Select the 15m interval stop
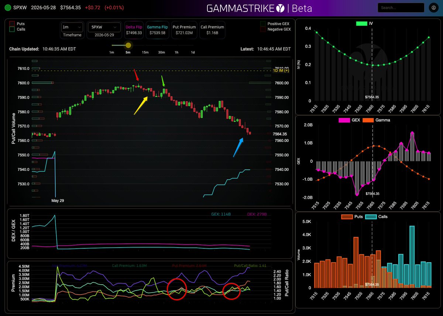 click(145, 52)
